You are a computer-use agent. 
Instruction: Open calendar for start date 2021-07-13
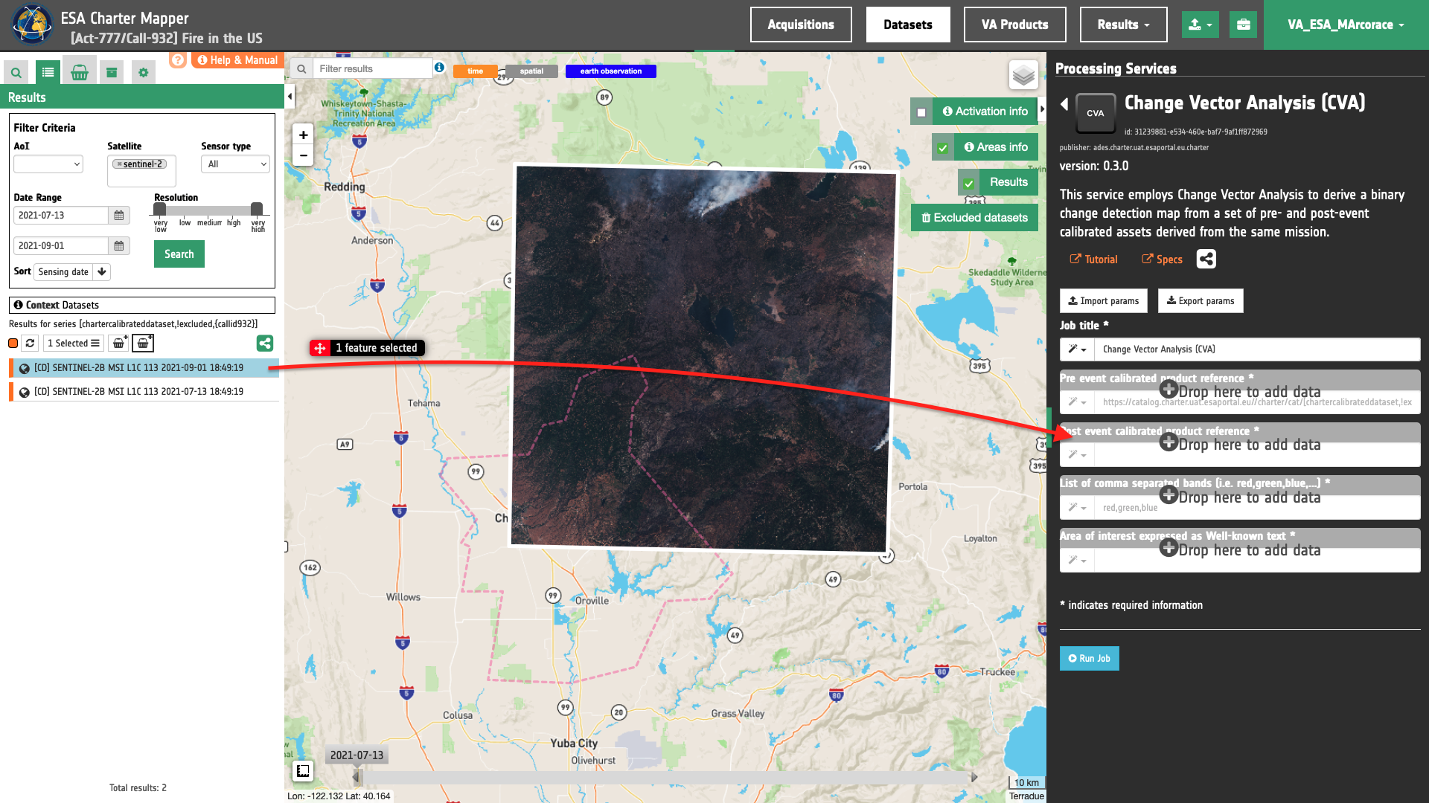tap(119, 216)
